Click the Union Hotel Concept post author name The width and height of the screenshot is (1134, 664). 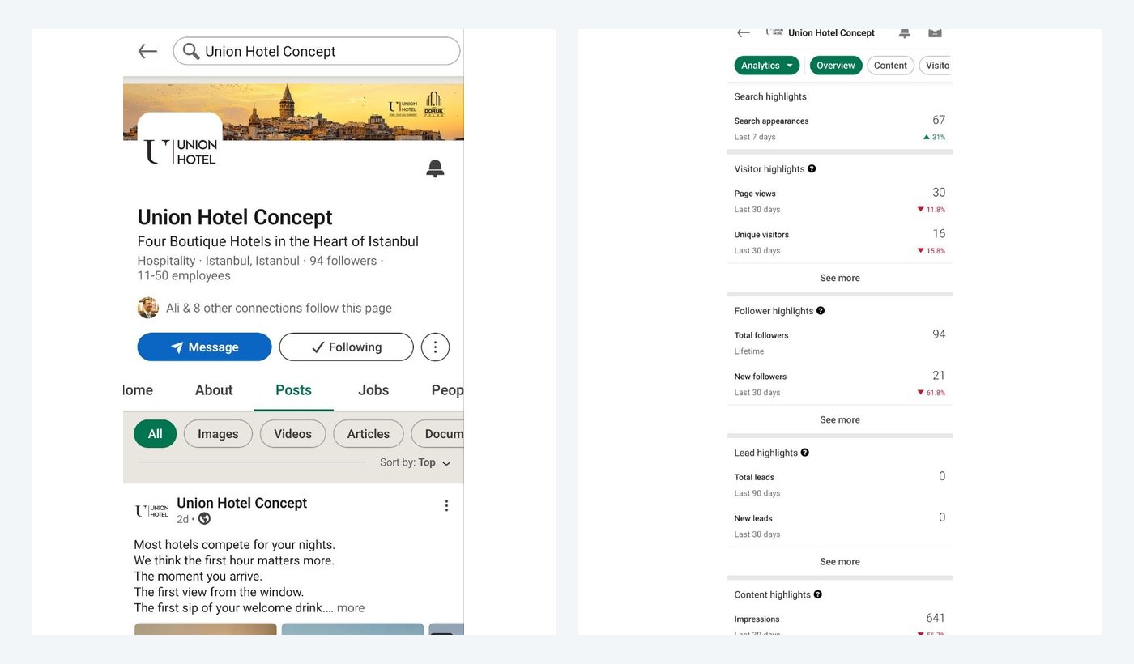pos(241,503)
